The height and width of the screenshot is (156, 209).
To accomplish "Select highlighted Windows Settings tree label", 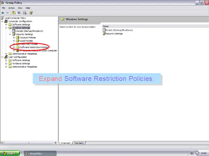I will [21, 28].
